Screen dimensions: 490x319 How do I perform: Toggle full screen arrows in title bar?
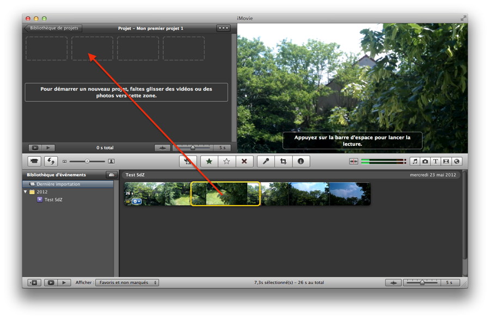click(463, 19)
